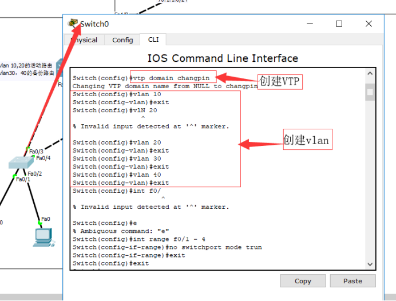
Task: Click '% Ambiguous command: "e"' text
Action: [121, 231]
